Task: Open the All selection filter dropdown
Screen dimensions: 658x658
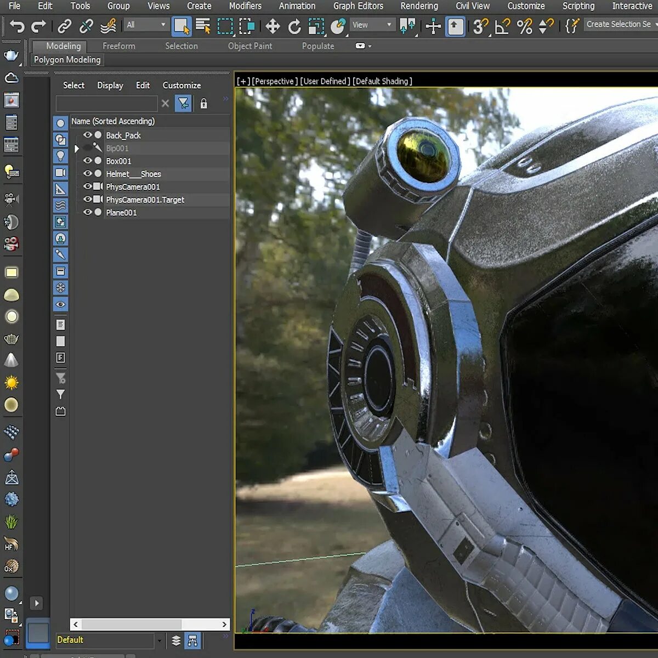Action: [146, 25]
